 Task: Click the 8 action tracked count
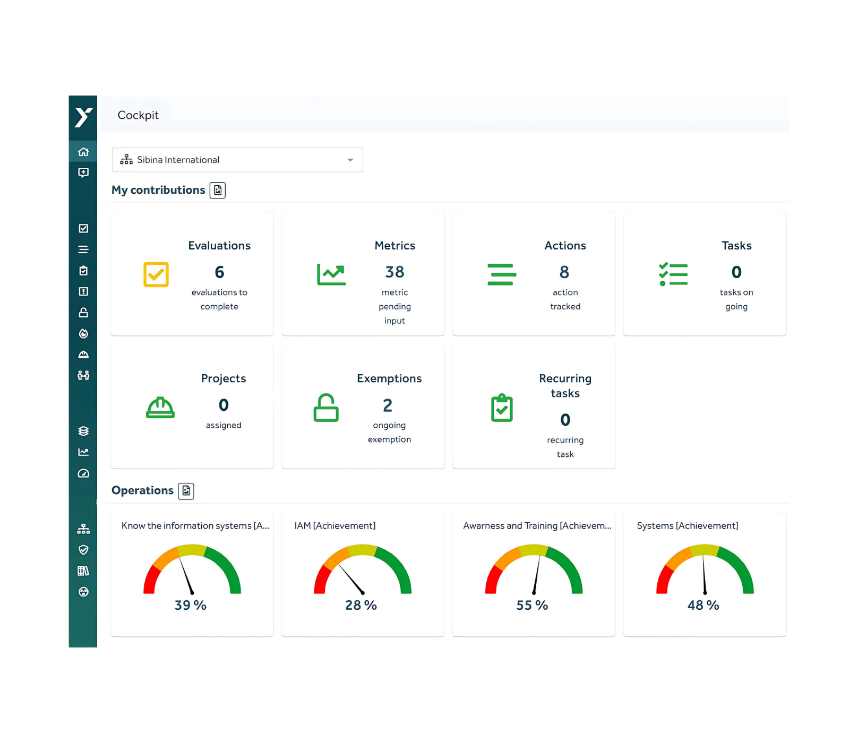tap(564, 272)
